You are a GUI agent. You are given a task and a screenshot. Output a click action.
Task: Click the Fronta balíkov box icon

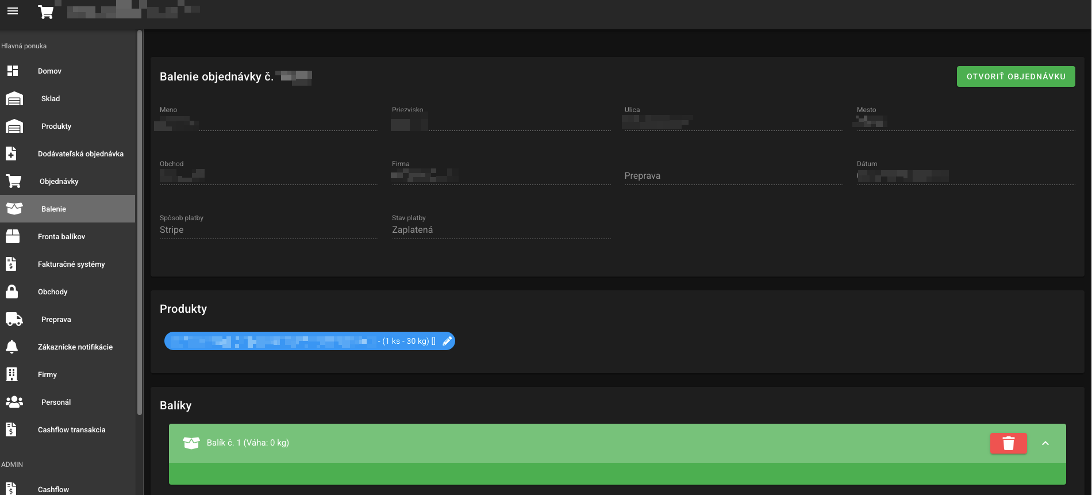(x=13, y=236)
